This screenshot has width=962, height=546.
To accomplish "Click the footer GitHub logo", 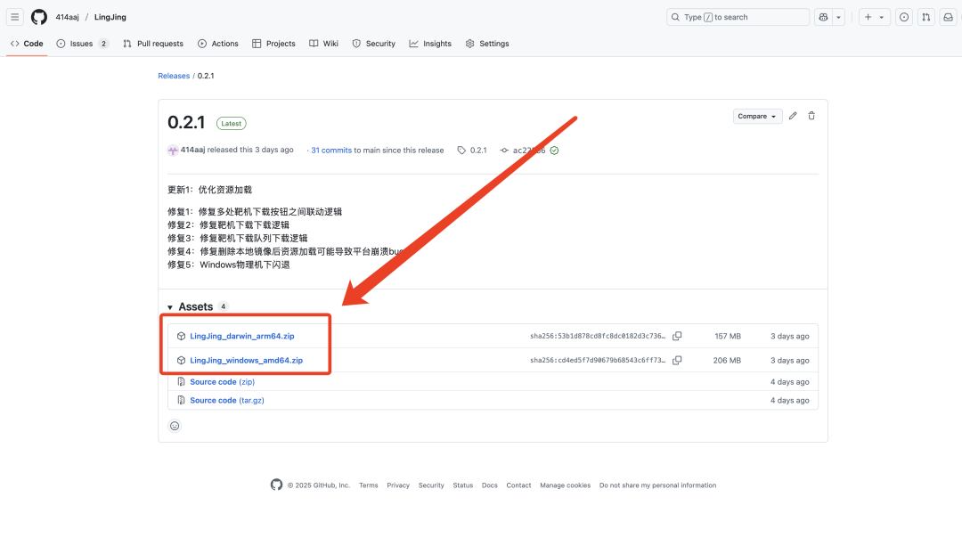I will pos(277,485).
